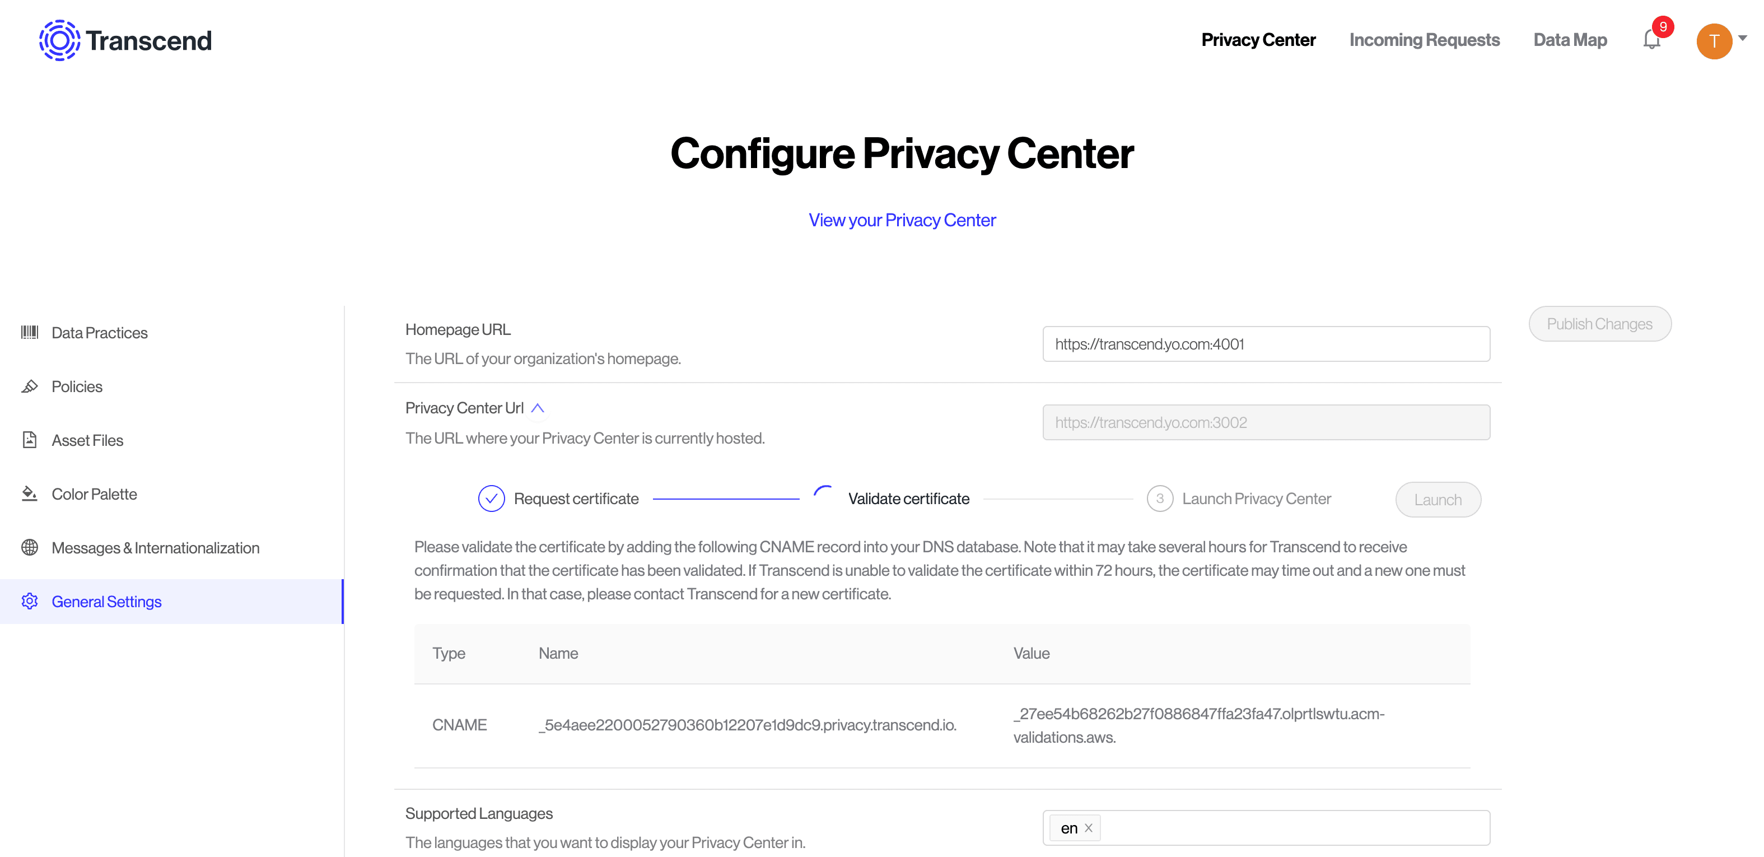Screen dimensions: 1764x857
Task: Open the Supported Languages selector
Action: [1301, 827]
